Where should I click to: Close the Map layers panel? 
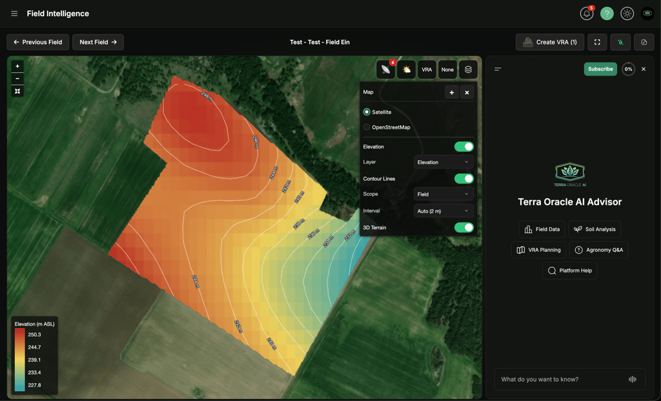[x=467, y=92]
